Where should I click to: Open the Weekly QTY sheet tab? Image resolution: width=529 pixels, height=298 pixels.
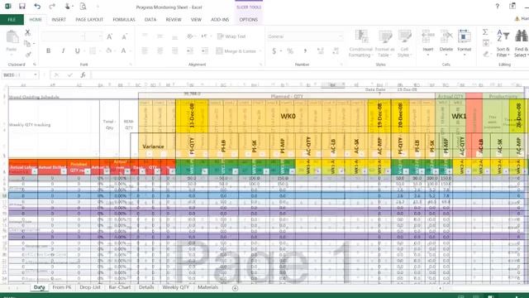176,287
